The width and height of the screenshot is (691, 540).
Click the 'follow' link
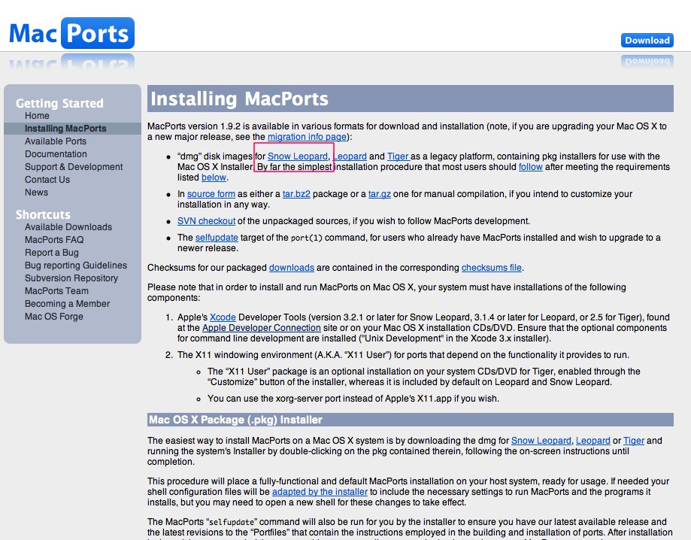531,167
